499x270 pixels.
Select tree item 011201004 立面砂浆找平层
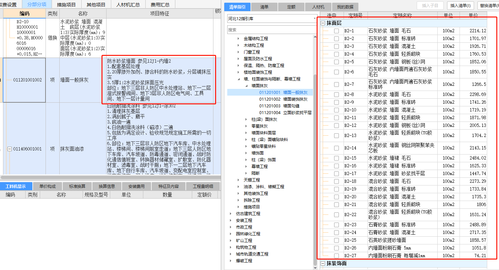coord(285,113)
